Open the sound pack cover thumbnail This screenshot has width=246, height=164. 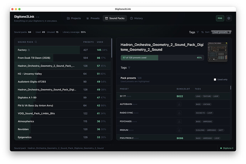217,52
